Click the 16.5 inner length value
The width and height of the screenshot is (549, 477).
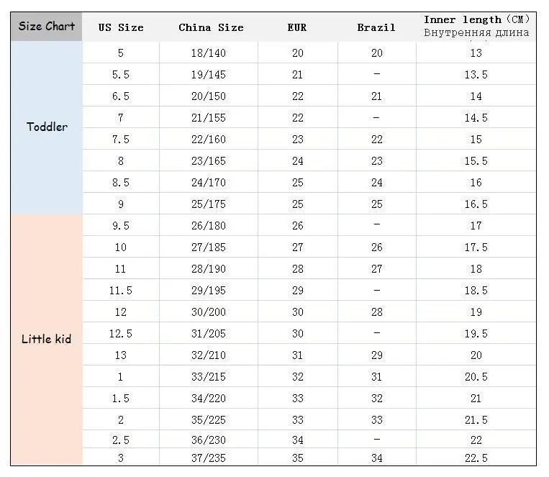[476, 204]
